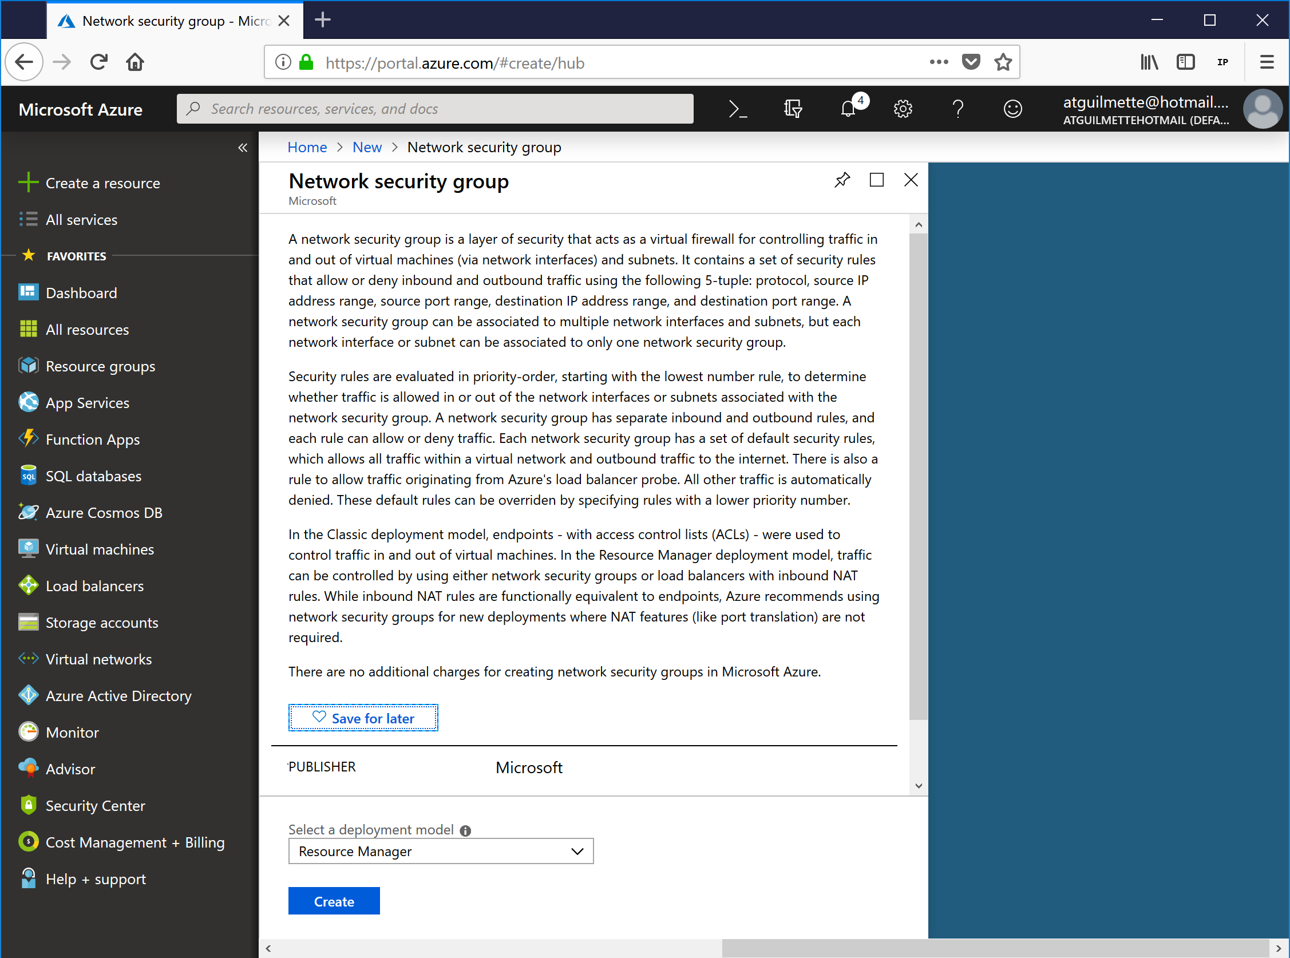Click the deployment model info icon
This screenshot has width=1290, height=958.
[x=465, y=830]
